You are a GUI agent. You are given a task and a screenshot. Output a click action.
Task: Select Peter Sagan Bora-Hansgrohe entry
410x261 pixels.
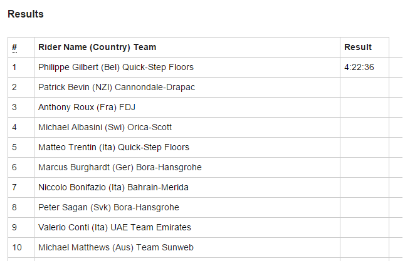[x=108, y=207]
